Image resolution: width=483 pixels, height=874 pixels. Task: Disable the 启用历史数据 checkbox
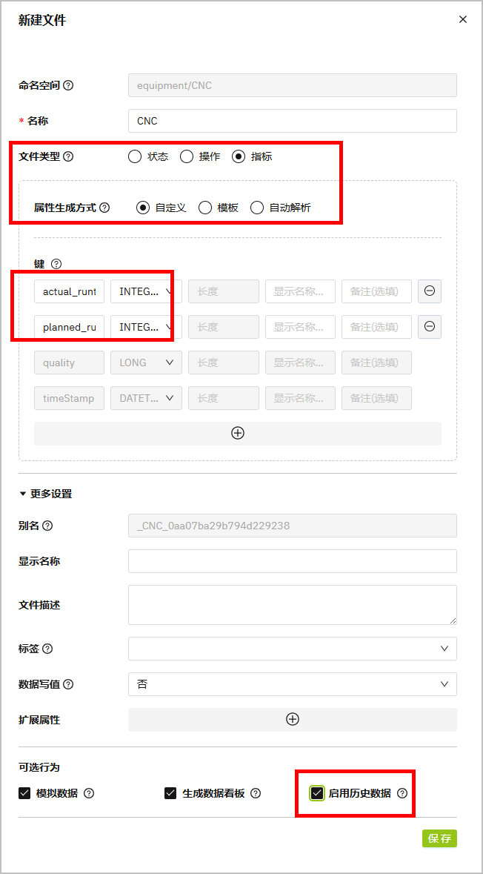pyautogui.click(x=317, y=793)
